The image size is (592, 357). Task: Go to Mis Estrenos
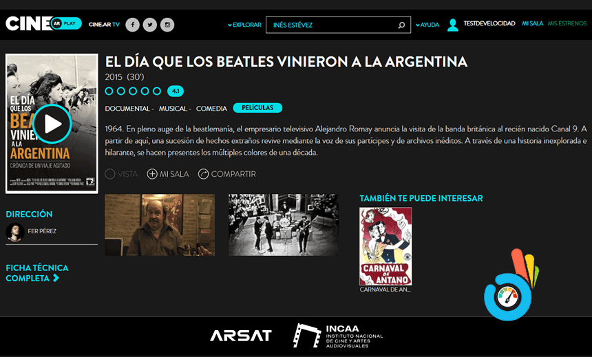click(x=567, y=23)
